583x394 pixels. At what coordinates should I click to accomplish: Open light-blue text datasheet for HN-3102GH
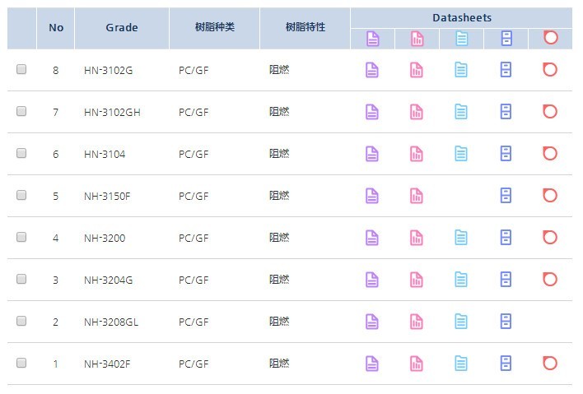pyautogui.click(x=461, y=112)
